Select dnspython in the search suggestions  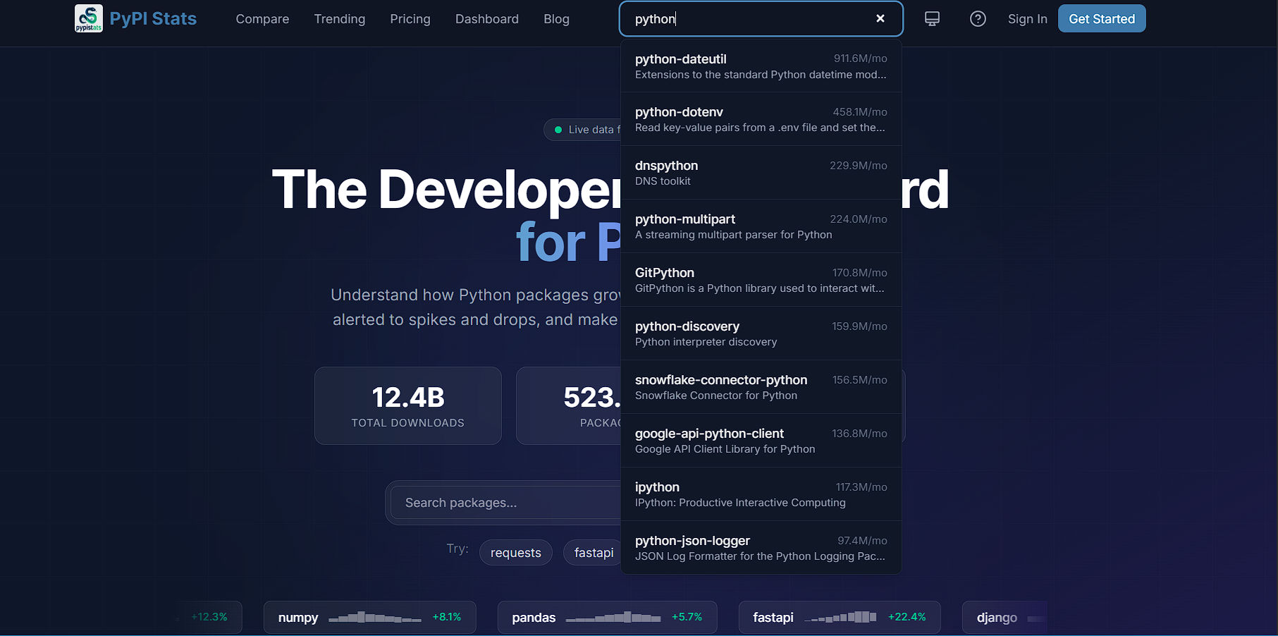click(761, 173)
